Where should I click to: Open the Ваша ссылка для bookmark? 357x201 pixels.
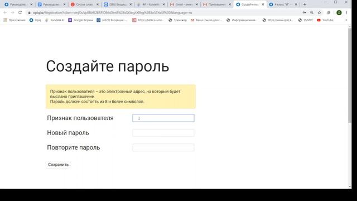[x=206, y=20]
